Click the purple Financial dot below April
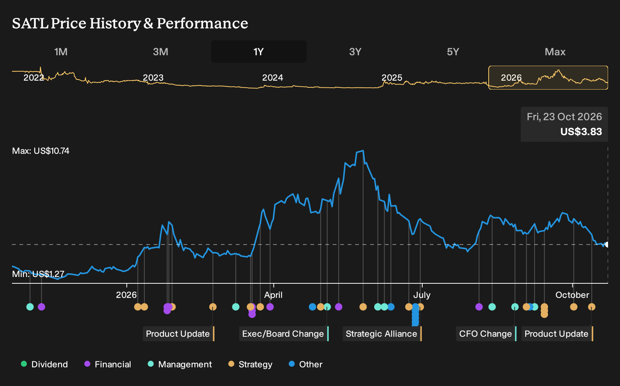Screen dimensions: 620x386 270,307
